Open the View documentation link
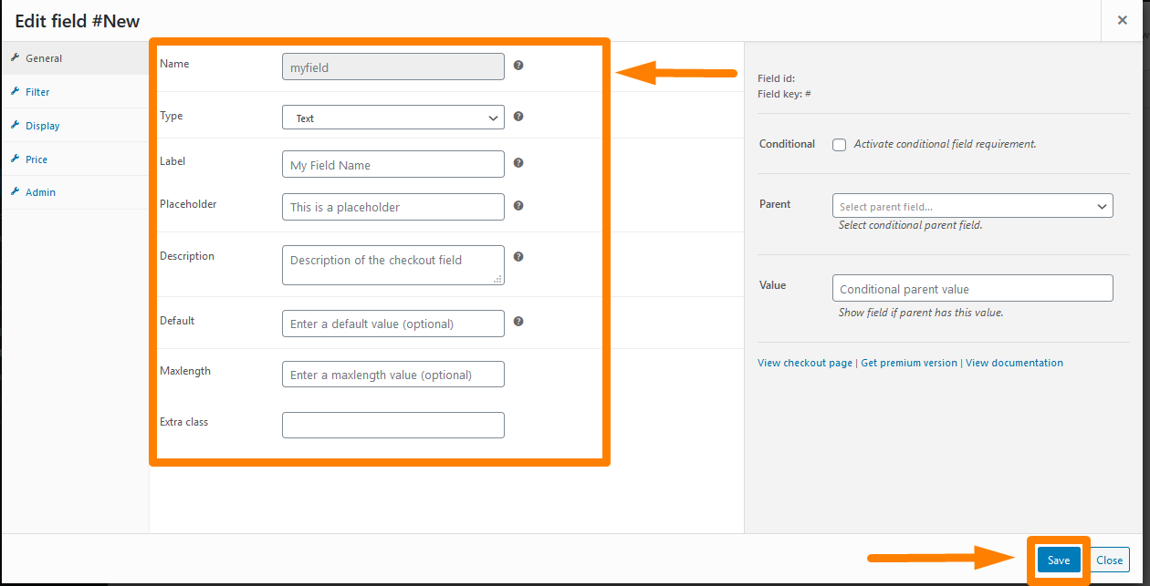 point(1014,363)
